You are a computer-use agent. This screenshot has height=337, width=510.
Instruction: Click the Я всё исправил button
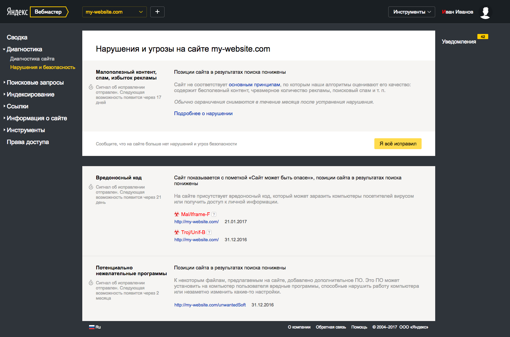click(x=398, y=144)
